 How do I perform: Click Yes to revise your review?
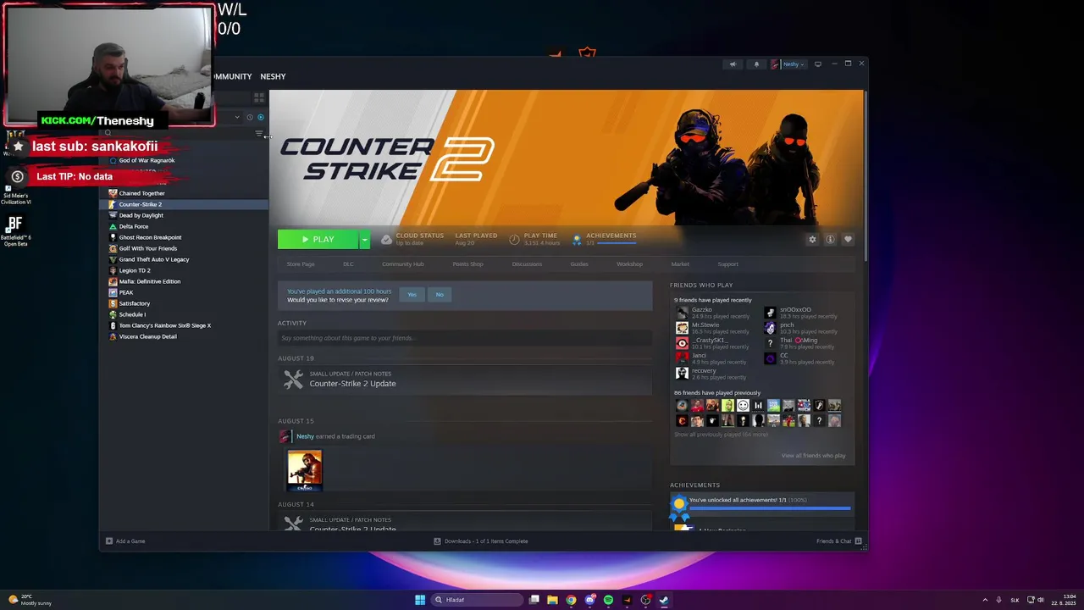point(412,295)
